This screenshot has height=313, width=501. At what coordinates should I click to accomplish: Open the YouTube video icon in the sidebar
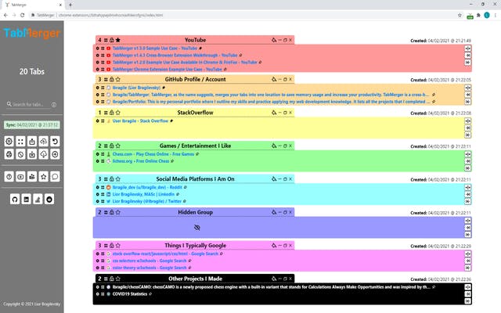[x=20, y=177]
